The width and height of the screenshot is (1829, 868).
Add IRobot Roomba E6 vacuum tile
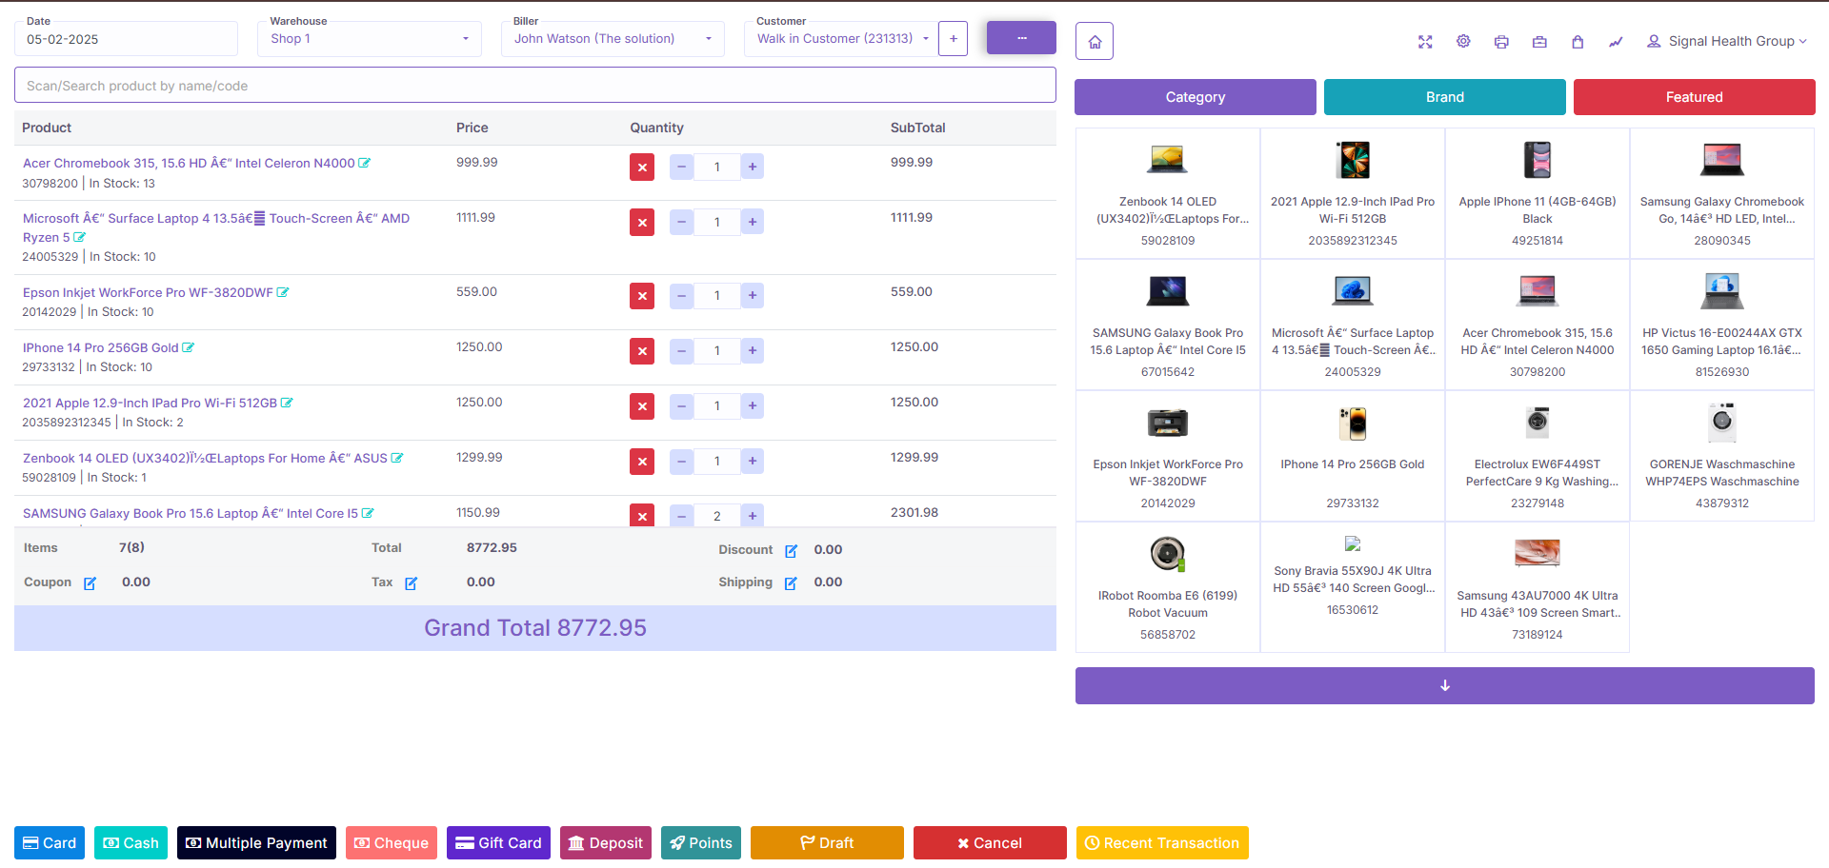1168,588
